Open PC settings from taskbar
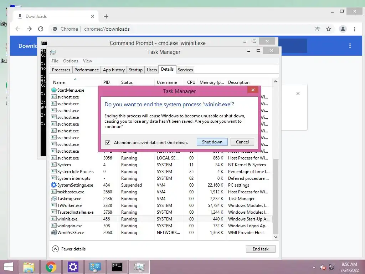Image resolution: width=365 pixels, height=274 pixels. click(73, 267)
